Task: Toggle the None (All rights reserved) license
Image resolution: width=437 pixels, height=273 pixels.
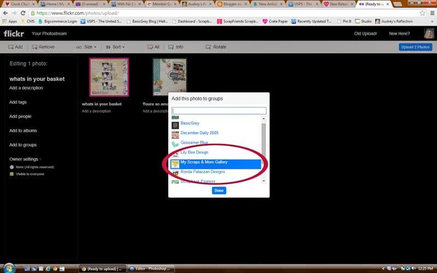Action: point(32,167)
